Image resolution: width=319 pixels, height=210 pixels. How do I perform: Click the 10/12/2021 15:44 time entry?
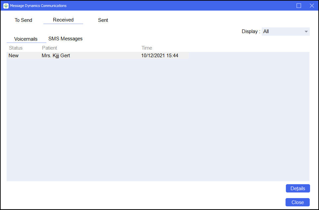click(160, 56)
